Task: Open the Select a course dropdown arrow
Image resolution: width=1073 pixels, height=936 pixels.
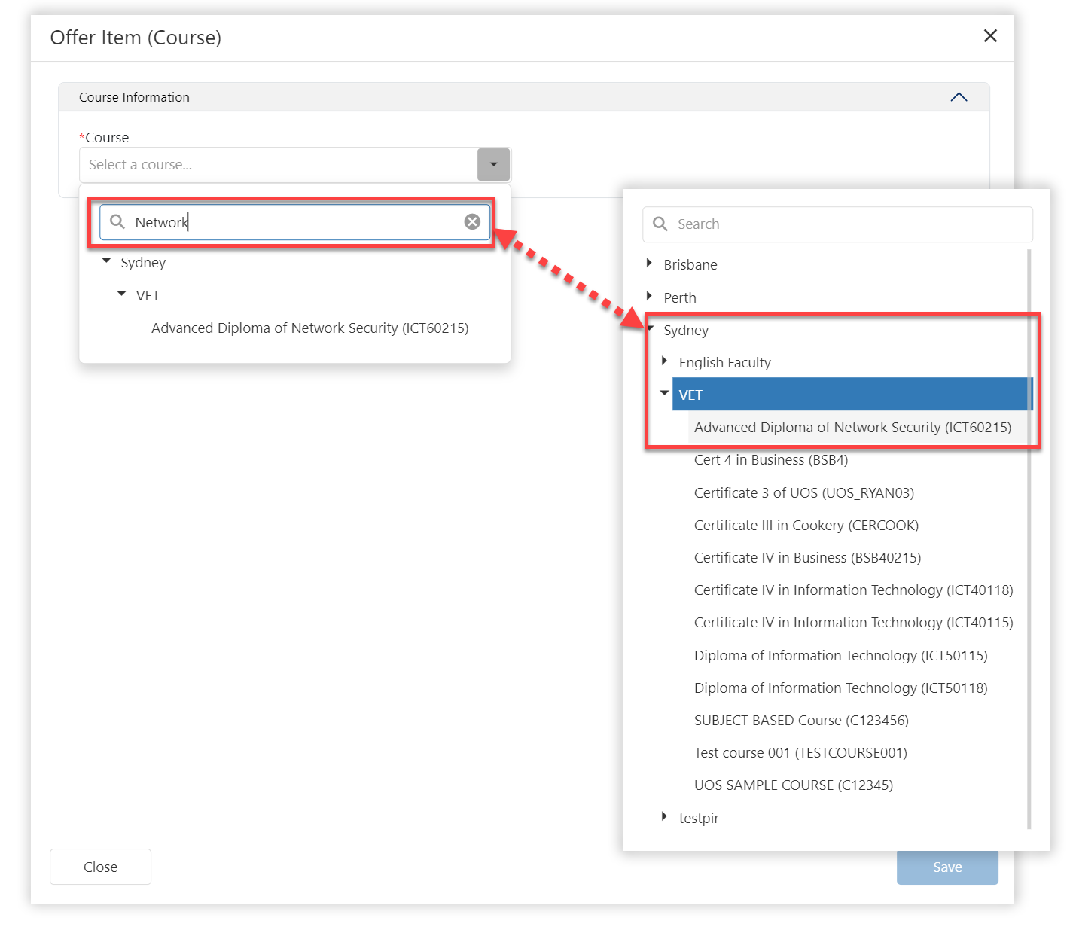Action: [x=494, y=164]
